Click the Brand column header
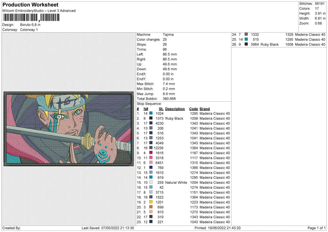The image size is (328, 232). (204, 109)
